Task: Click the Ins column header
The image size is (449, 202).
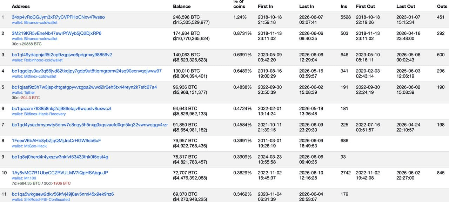Action: coord(344,6)
